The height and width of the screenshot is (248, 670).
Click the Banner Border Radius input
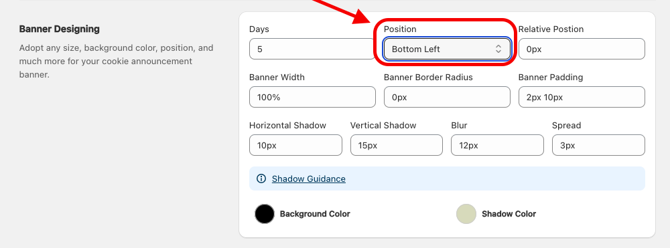point(447,97)
